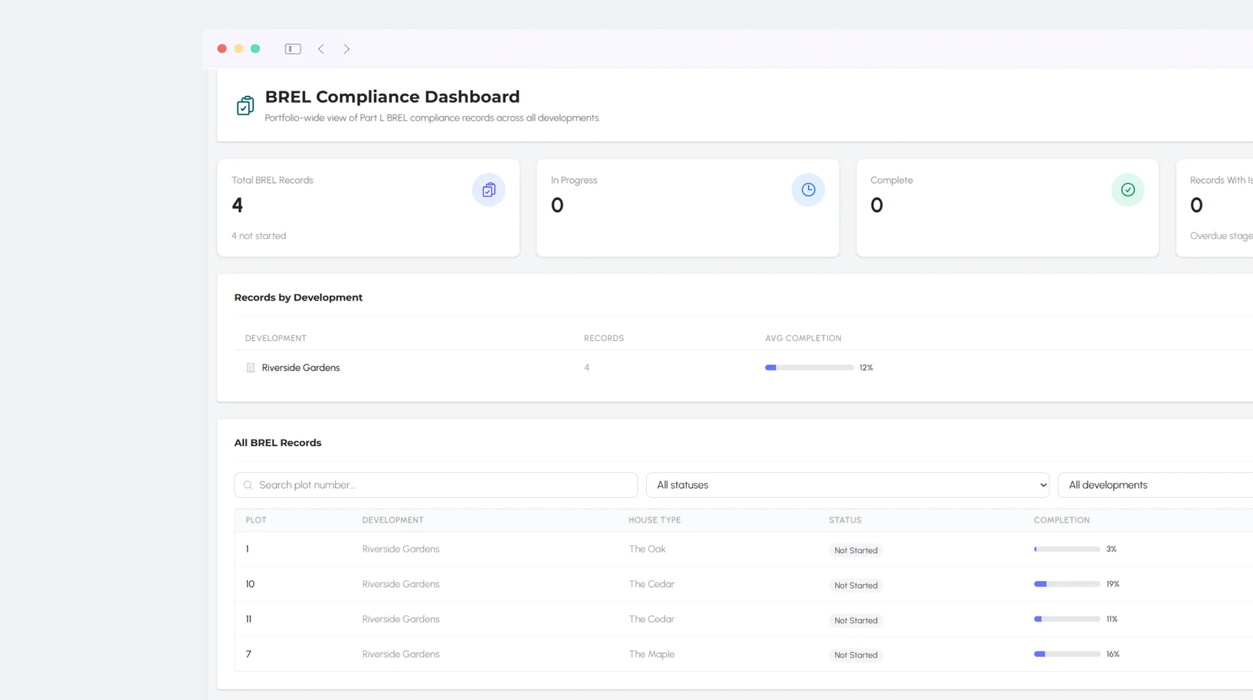1253x700 pixels.
Task: Click The Maple house type
Action: coord(651,654)
